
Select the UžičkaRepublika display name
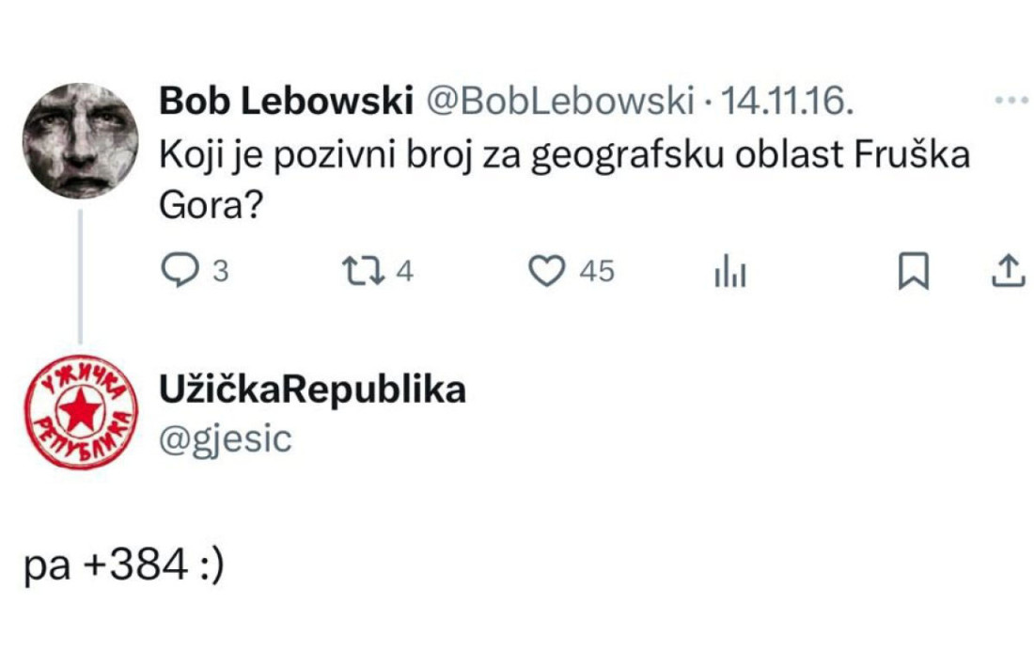pyautogui.click(x=314, y=390)
